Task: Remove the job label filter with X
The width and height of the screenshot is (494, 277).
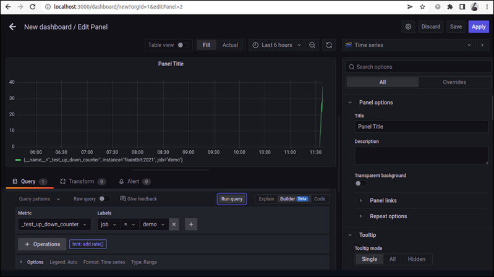Action: click(174, 224)
